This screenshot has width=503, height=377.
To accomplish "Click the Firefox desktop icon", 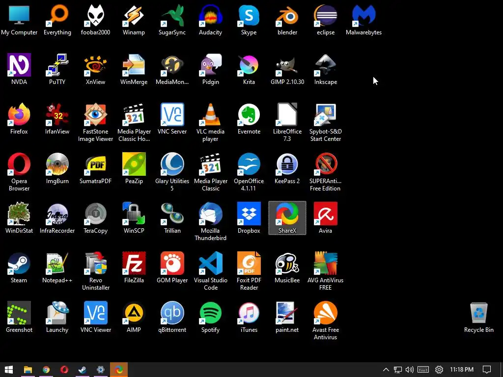I will click(19, 119).
